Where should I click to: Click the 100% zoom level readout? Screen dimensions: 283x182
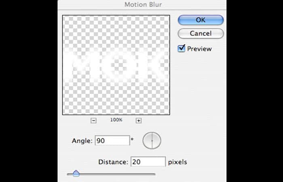click(x=116, y=120)
